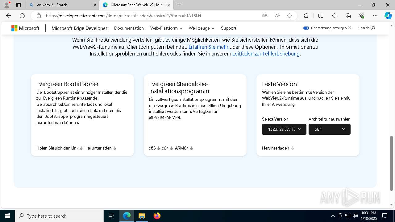
Task: Open the Leitfaden zur Fehlerbehebung link
Action: 266,54
